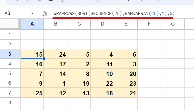Select row 3 header
Image resolution: width=194 pixels, height=110 pixels.
click(x=10, y=54)
